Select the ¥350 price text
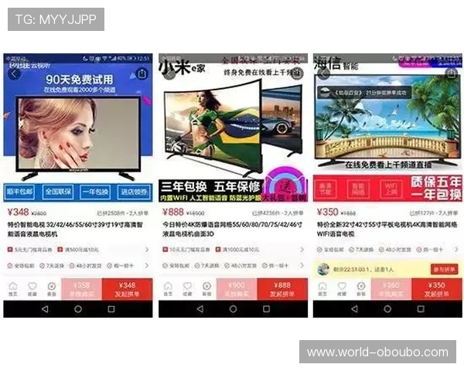464x371 pixels. pyautogui.click(x=328, y=212)
